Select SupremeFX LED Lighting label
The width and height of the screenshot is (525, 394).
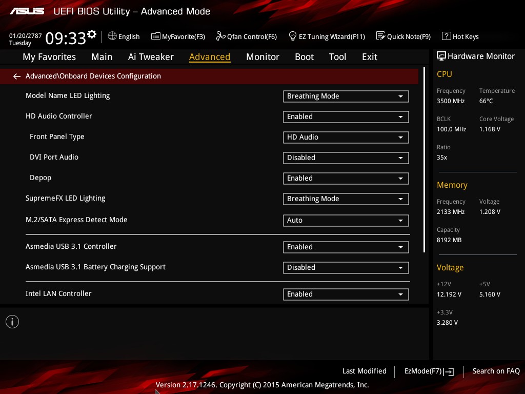(65, 198)
